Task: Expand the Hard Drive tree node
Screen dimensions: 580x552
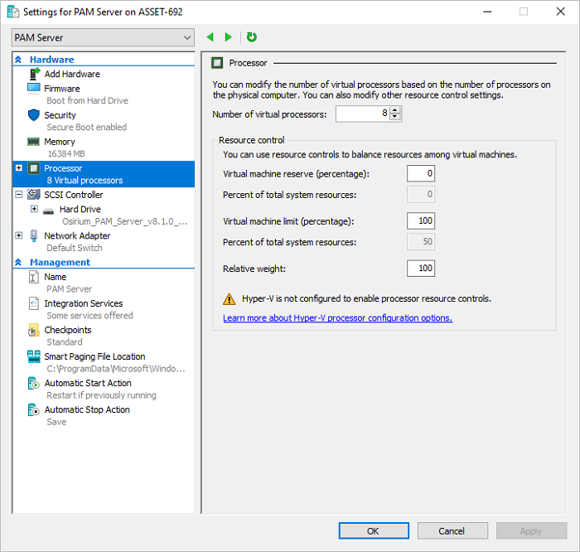Action: pyautogui.click(x=34, y=209)
